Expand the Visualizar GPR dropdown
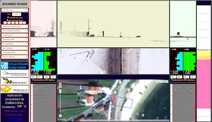The image size is (212, 122). point(15,39)
